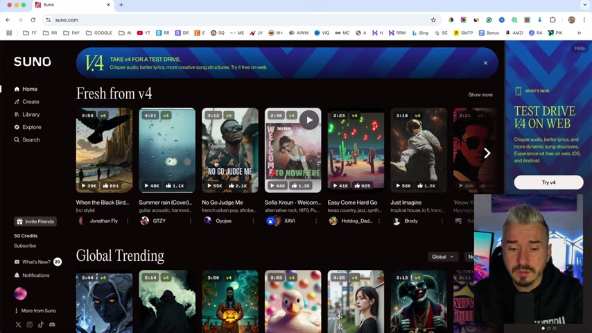Viewport: 592px width, 333px height.
Task: Open the Home page in Suno sidebar
Action: (26, 89)
